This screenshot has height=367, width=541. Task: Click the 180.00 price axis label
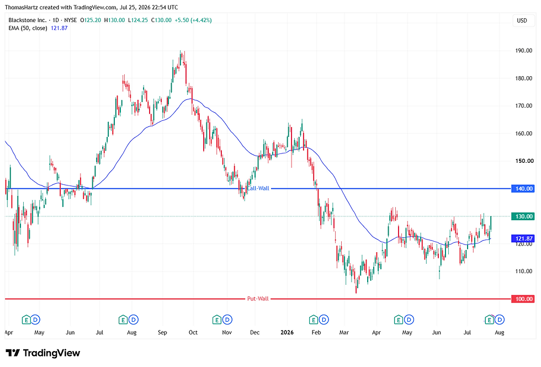pos(524,78)
